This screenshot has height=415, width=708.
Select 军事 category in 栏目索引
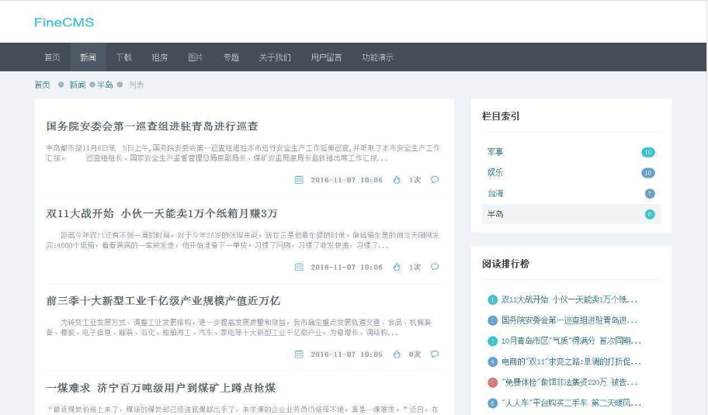495,152
